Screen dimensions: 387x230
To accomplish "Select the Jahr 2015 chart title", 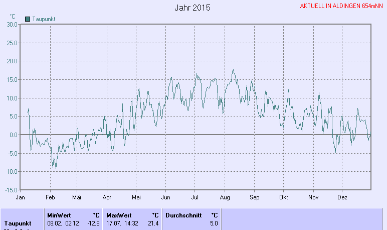I will [x=192, y=8].
